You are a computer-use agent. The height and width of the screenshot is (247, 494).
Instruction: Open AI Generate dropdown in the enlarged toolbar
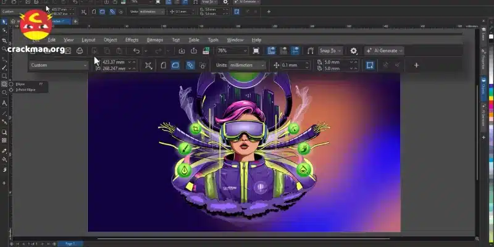(x=384, y=51)
